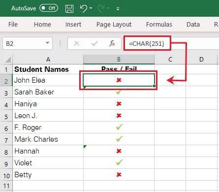Open the Insert Function fx icon
This screenshot has width=219, height=192.
click(112, 43)
